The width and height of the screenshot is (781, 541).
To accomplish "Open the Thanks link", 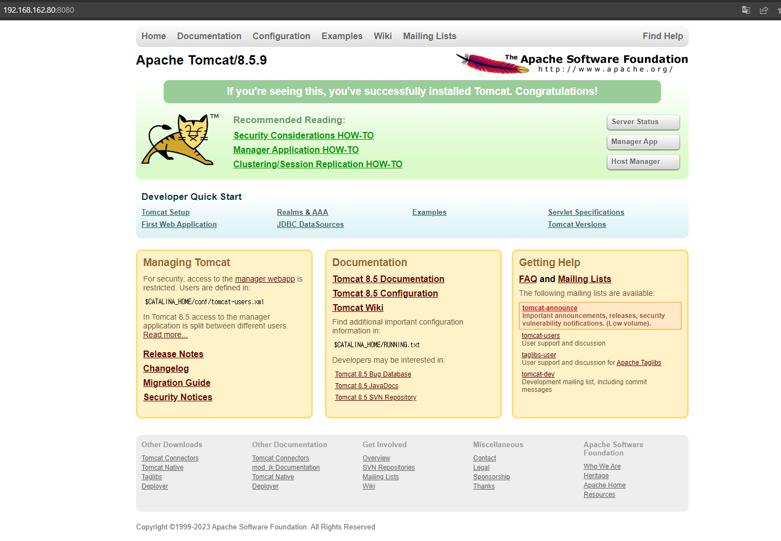I will [484, 486].
